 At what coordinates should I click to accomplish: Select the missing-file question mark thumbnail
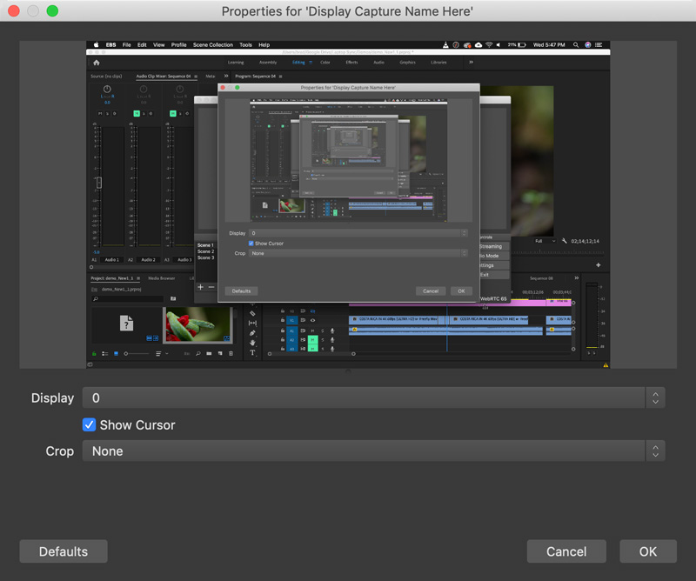(x=126, y=324)
